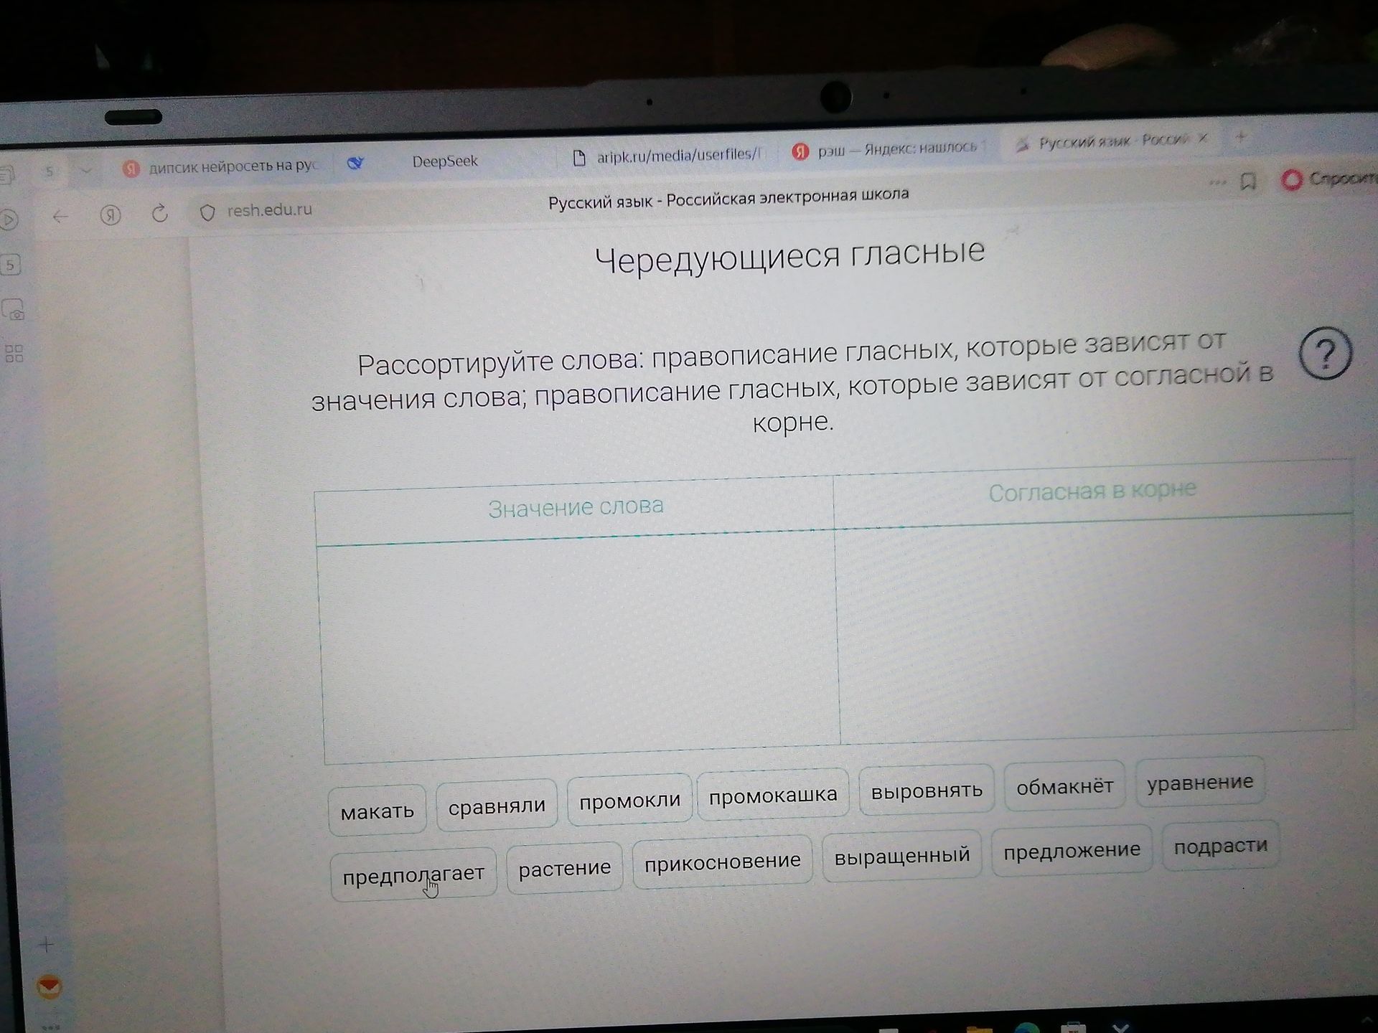Reload the page with the refresh icon
Viewport: 1378px width, 1033px height.
tap(159, 213)
